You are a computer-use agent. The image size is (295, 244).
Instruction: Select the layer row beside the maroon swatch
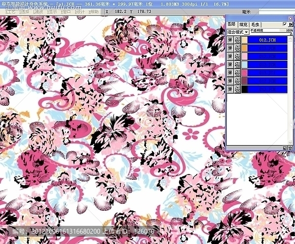coord(267,81)
